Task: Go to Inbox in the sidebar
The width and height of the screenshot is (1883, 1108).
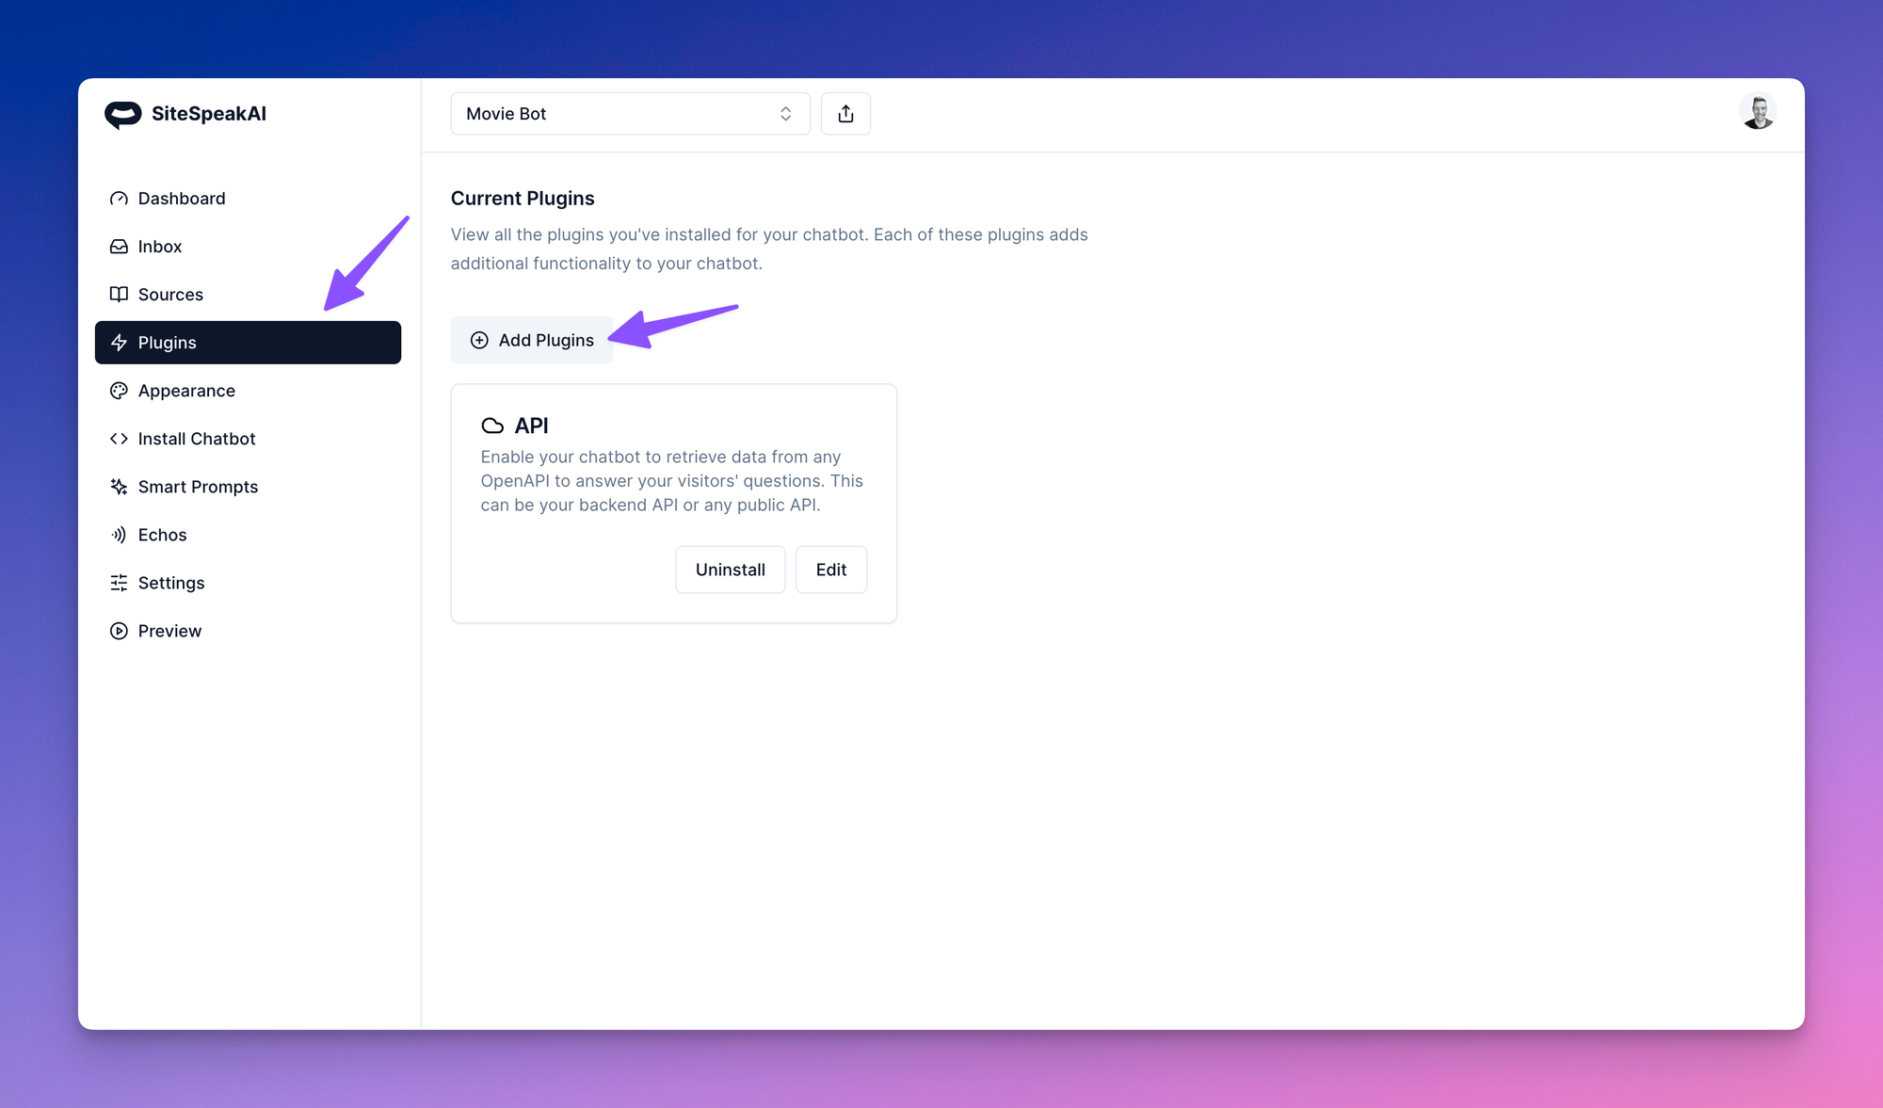Action: coord(159,247)
